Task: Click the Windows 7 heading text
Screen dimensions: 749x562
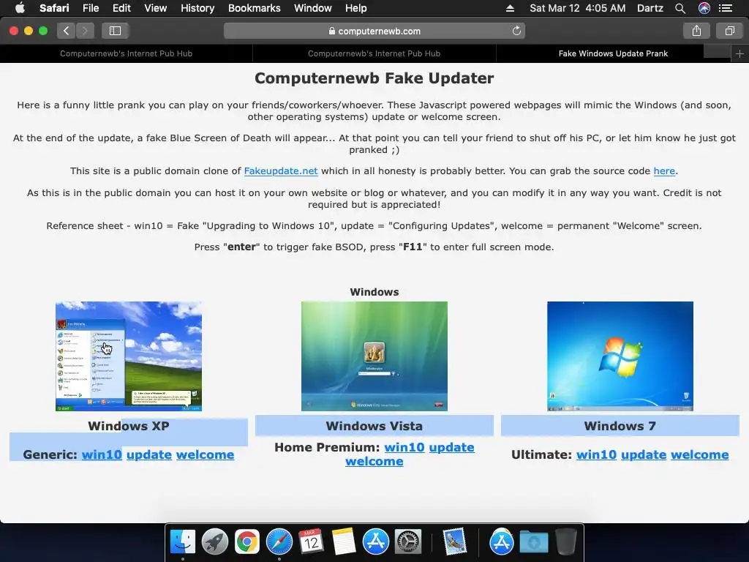Action: click(620, 426)
